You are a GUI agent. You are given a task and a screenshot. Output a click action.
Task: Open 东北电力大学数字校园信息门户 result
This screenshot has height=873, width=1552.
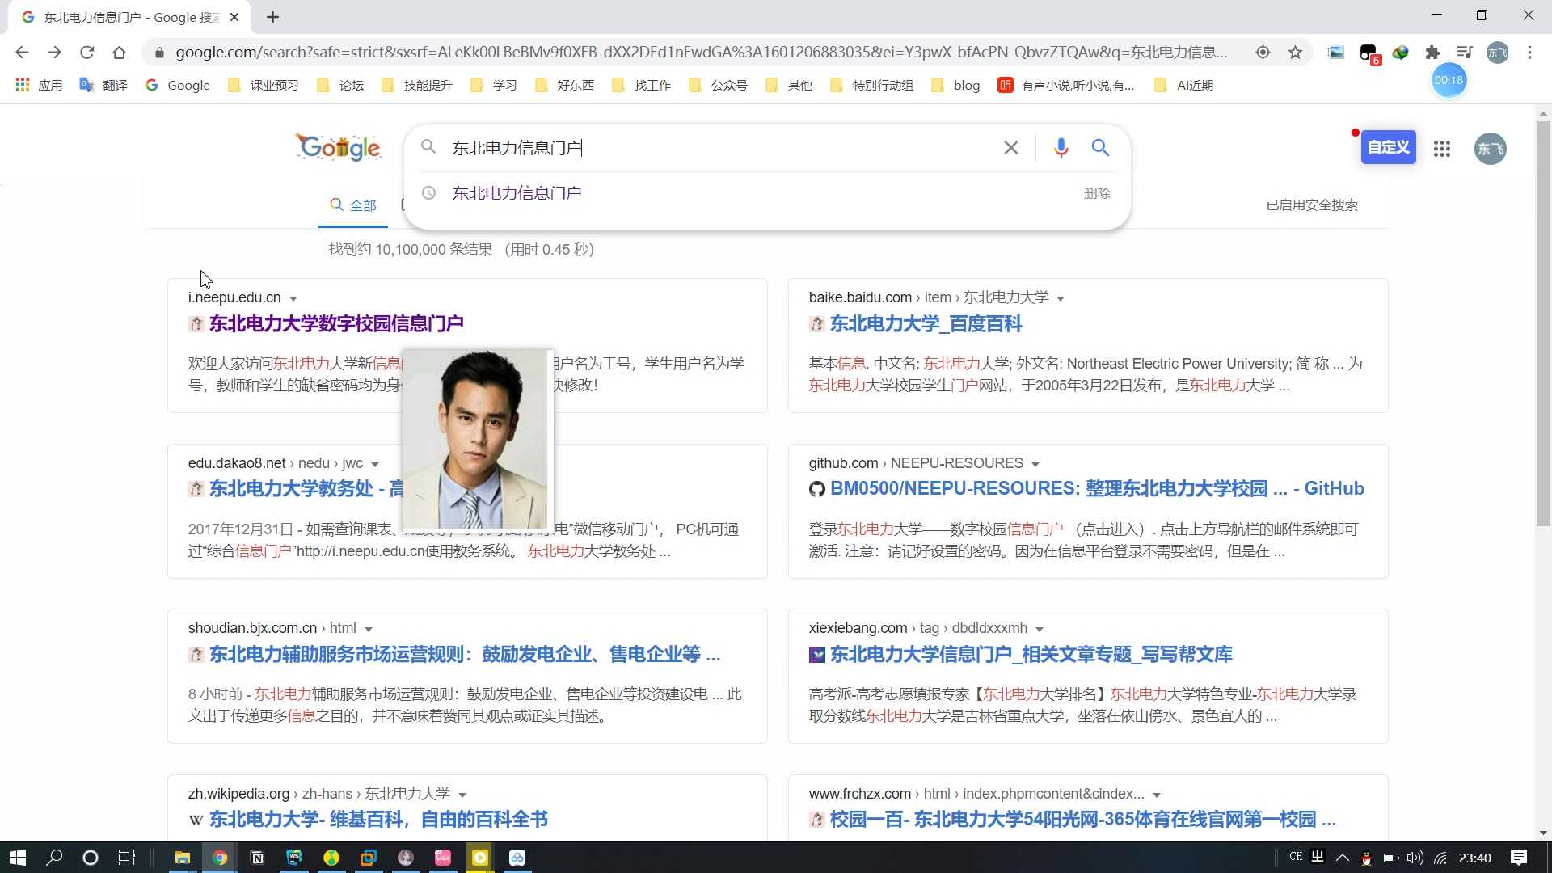tap(336, 324)
